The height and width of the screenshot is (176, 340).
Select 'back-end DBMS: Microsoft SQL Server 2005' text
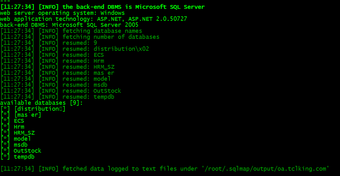click(x=69, y=25)
